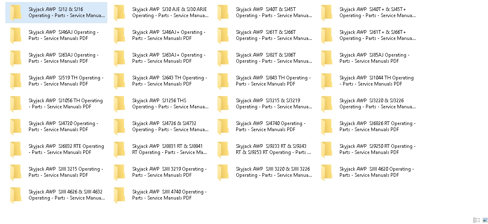
Task: Switch to details view via bottom-right icon
Action: pyautogui.click(x=476, y=220)
